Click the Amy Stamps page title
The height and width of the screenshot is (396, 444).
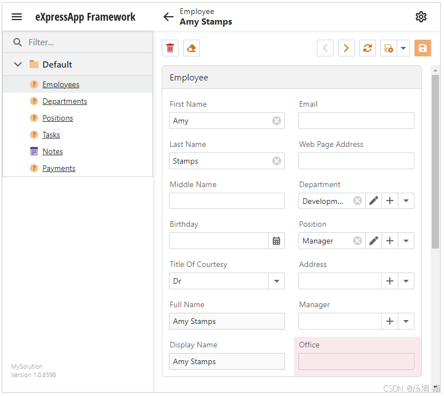(206, 22)
